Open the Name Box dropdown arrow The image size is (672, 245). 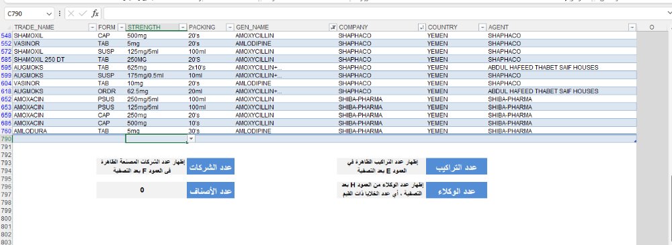pos(49,13)
